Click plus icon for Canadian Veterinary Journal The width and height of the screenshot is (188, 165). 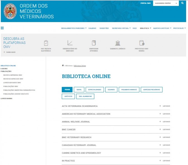pos(160,145)
